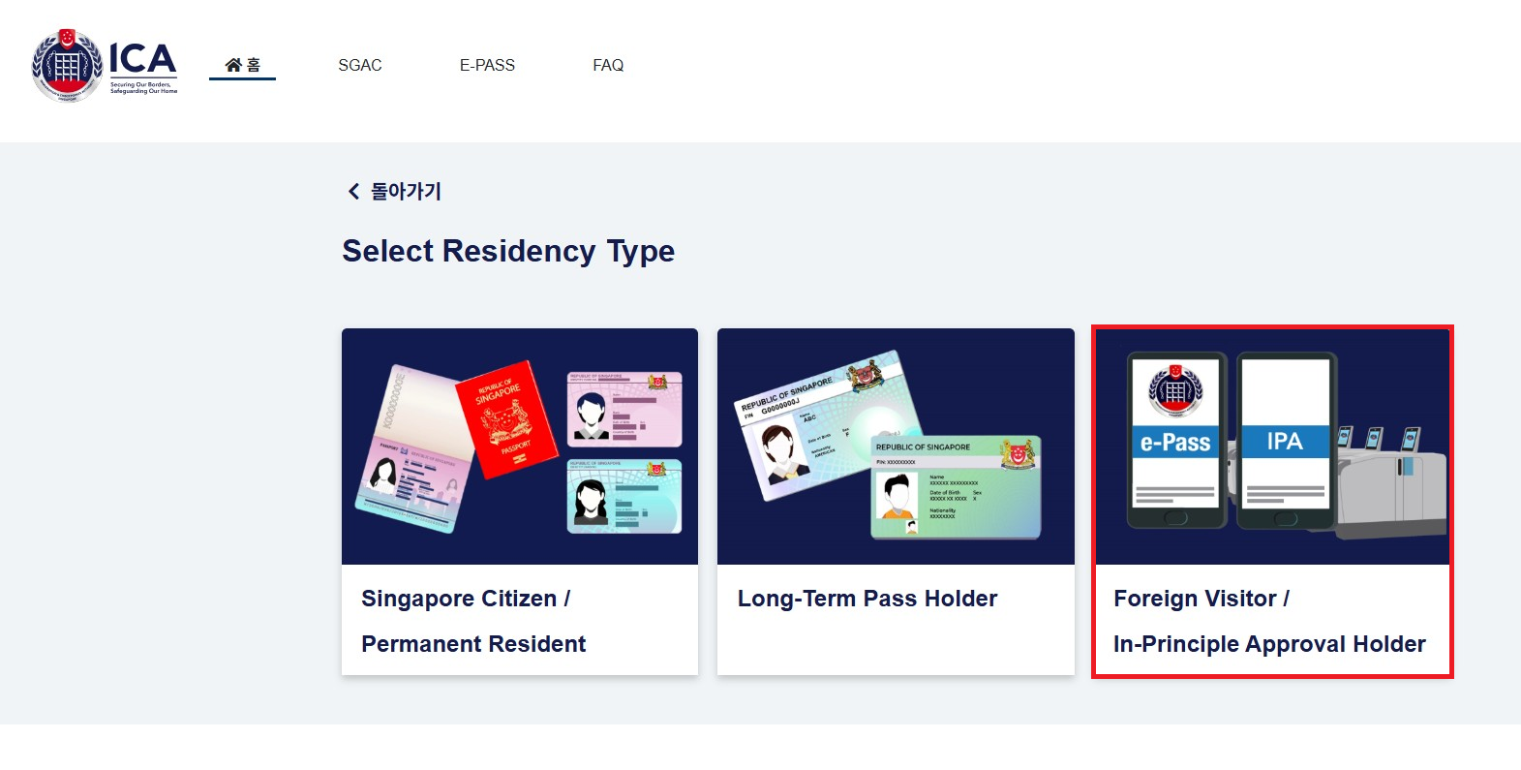Click the e-Pass phone illustration

pyautogui.click(x=1176, y=441)
